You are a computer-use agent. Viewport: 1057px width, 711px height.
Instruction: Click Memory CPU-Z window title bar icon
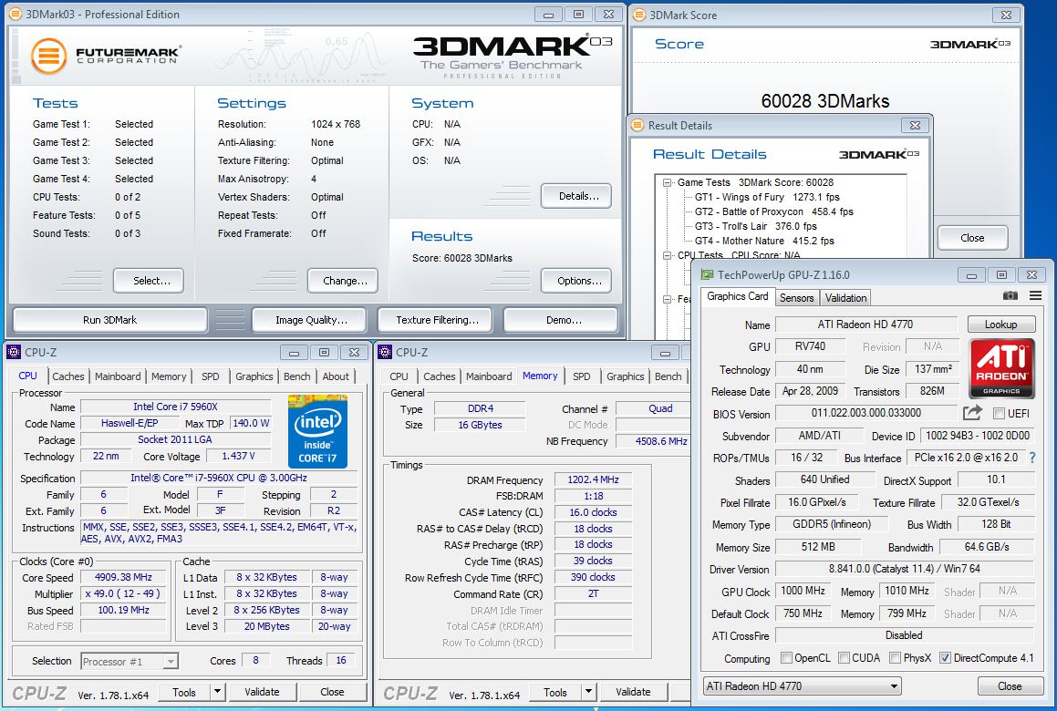(385, 353)
